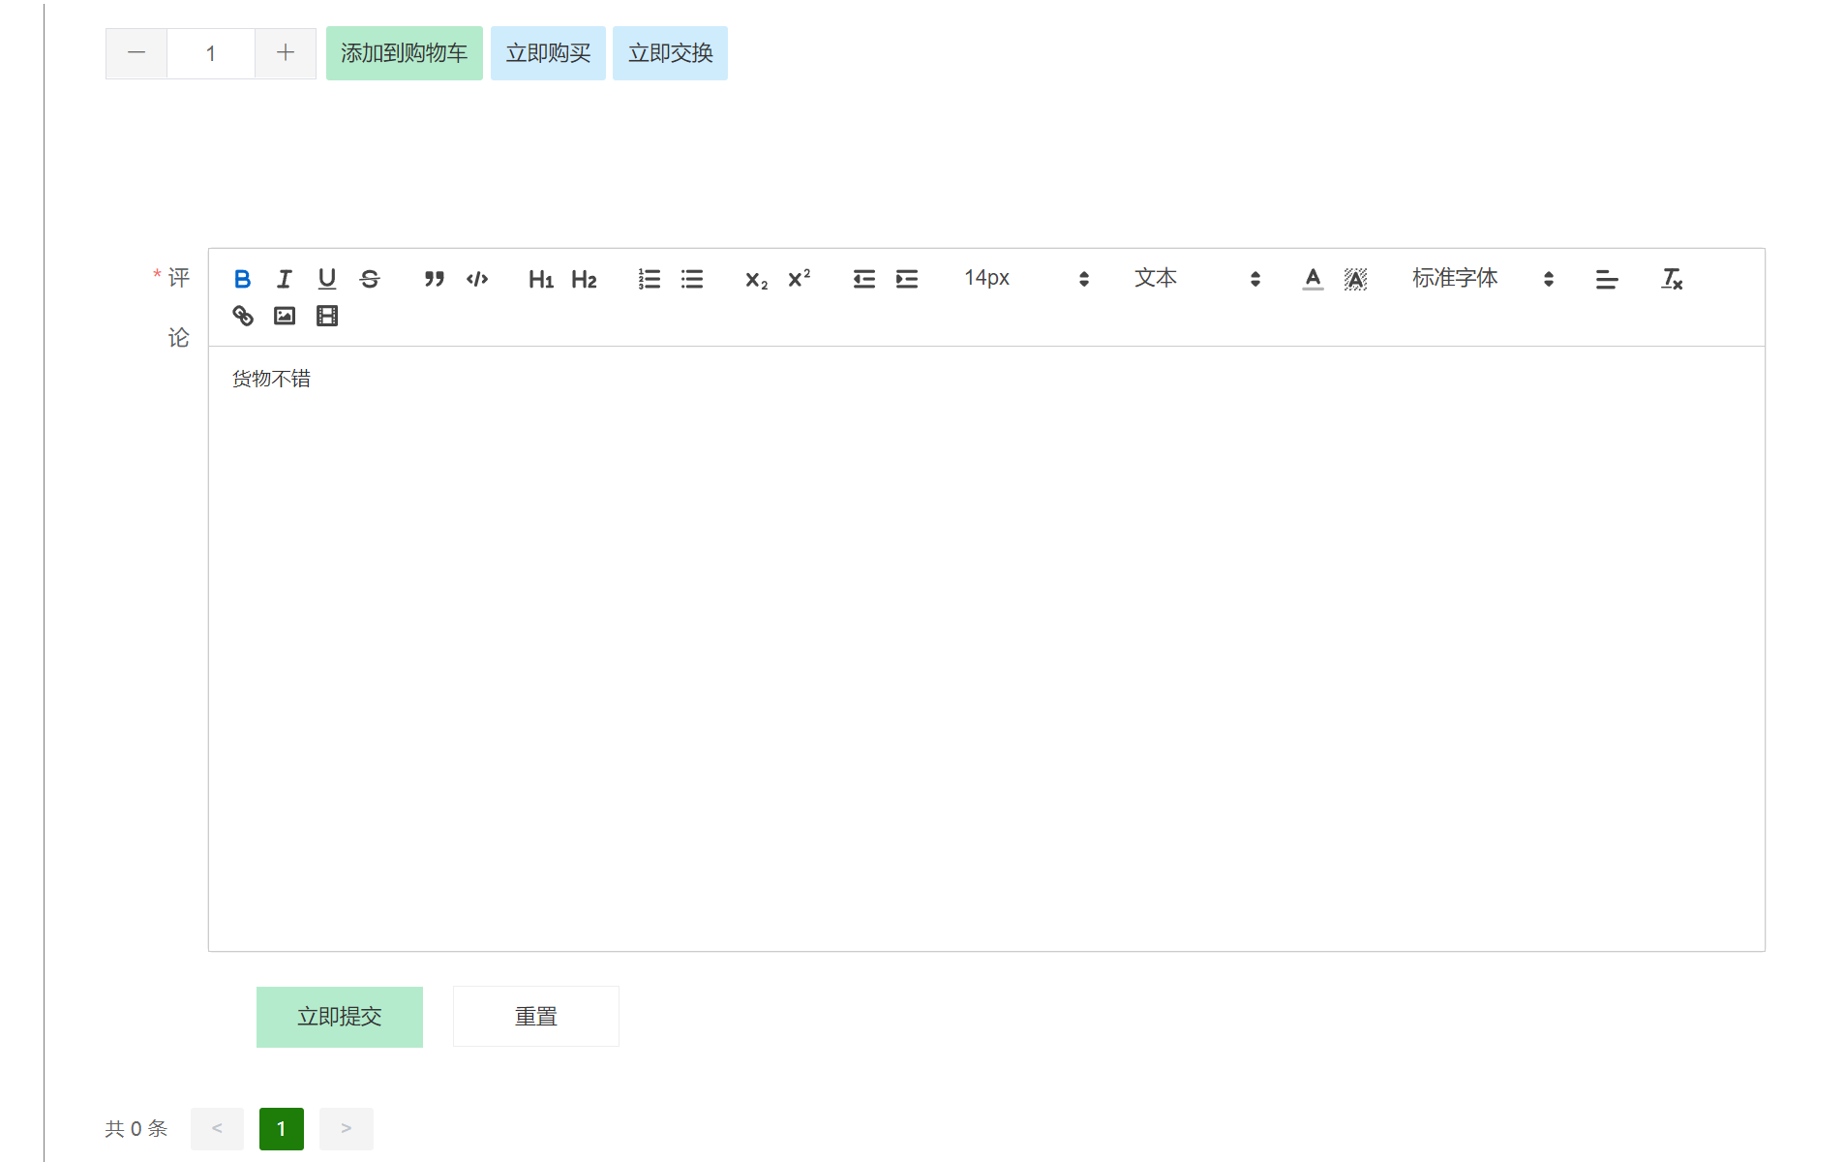Open the 文本 heading style dropdown

coord(1196,279)
